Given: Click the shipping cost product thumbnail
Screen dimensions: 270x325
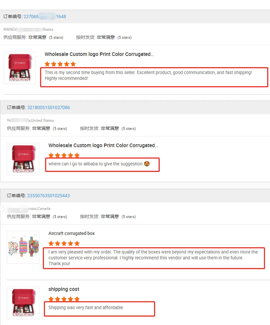Looking at the screenshot, I should (x=23, y=303).
